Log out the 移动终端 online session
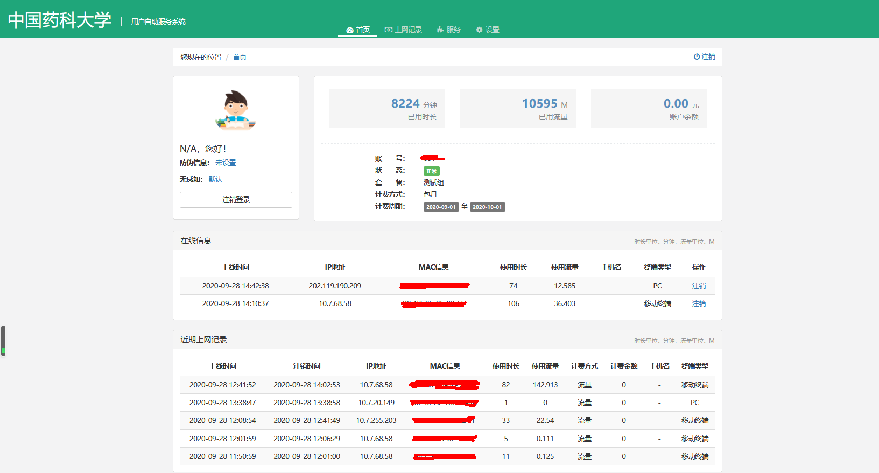The width and height of the screenshot is (879, 473). coord(699,303)
